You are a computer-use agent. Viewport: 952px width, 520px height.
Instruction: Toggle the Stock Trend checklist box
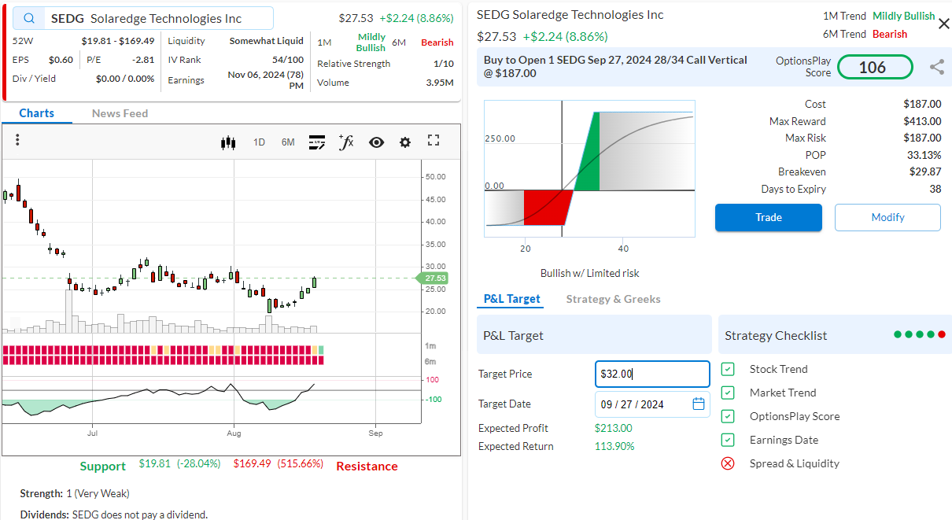[728, 369]
